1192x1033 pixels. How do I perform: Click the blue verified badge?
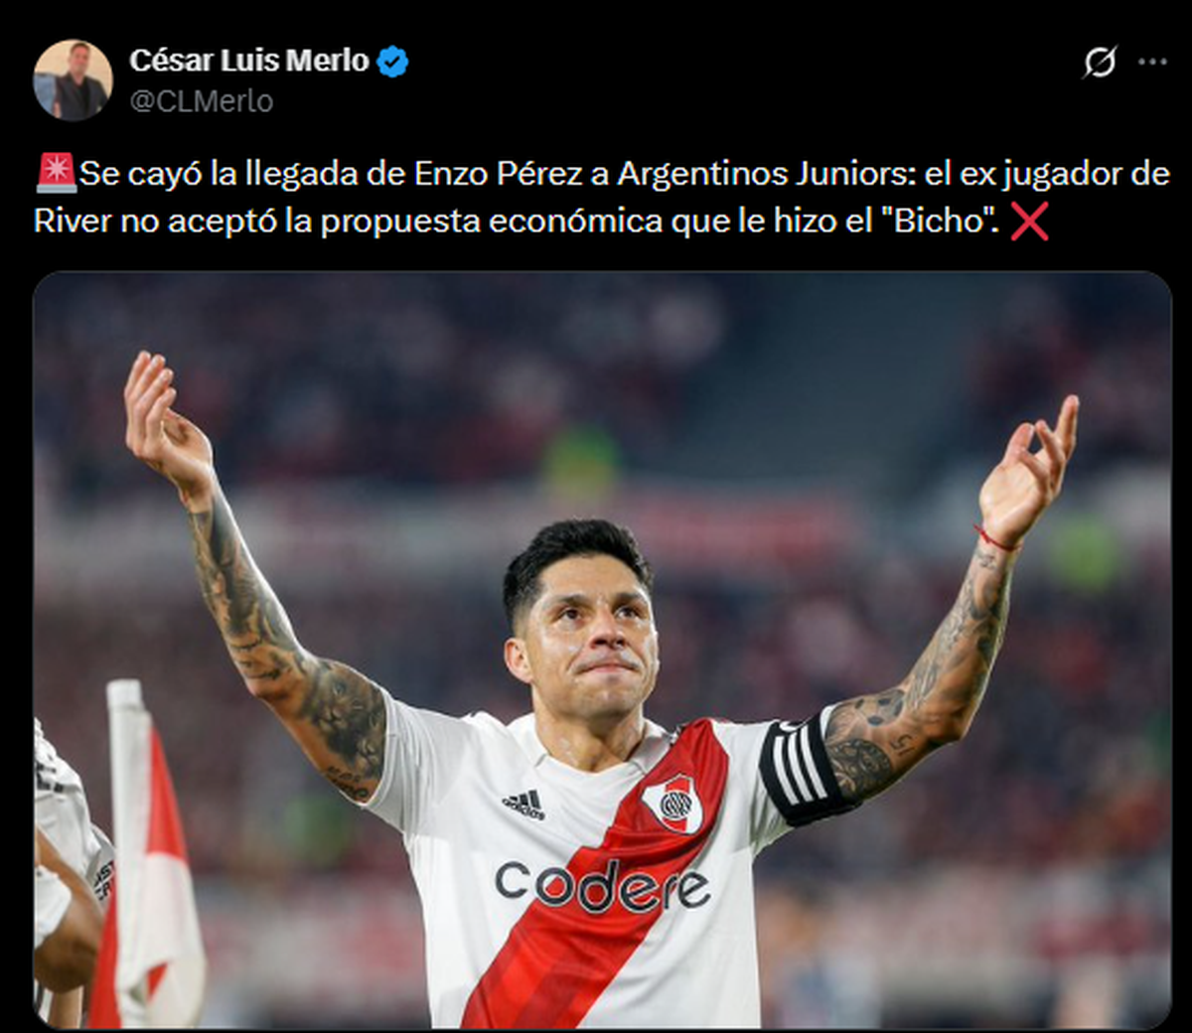[393, 62]
